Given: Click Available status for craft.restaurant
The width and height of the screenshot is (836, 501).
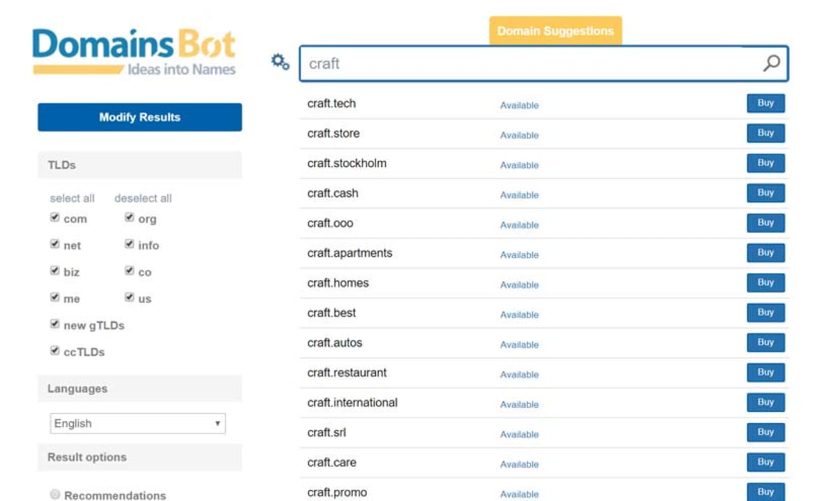Looking at the screenshot, I should (520, 374).
